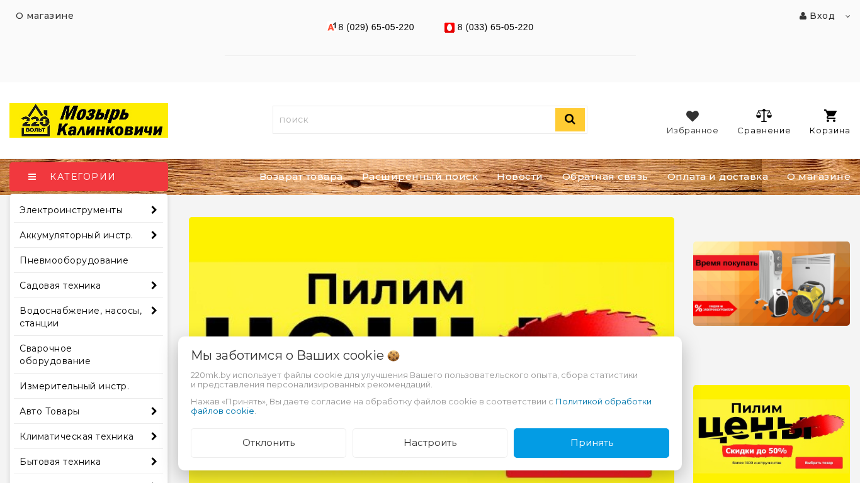
Task: Go to Новости in the navigation bar
Action: click(519, 177)
